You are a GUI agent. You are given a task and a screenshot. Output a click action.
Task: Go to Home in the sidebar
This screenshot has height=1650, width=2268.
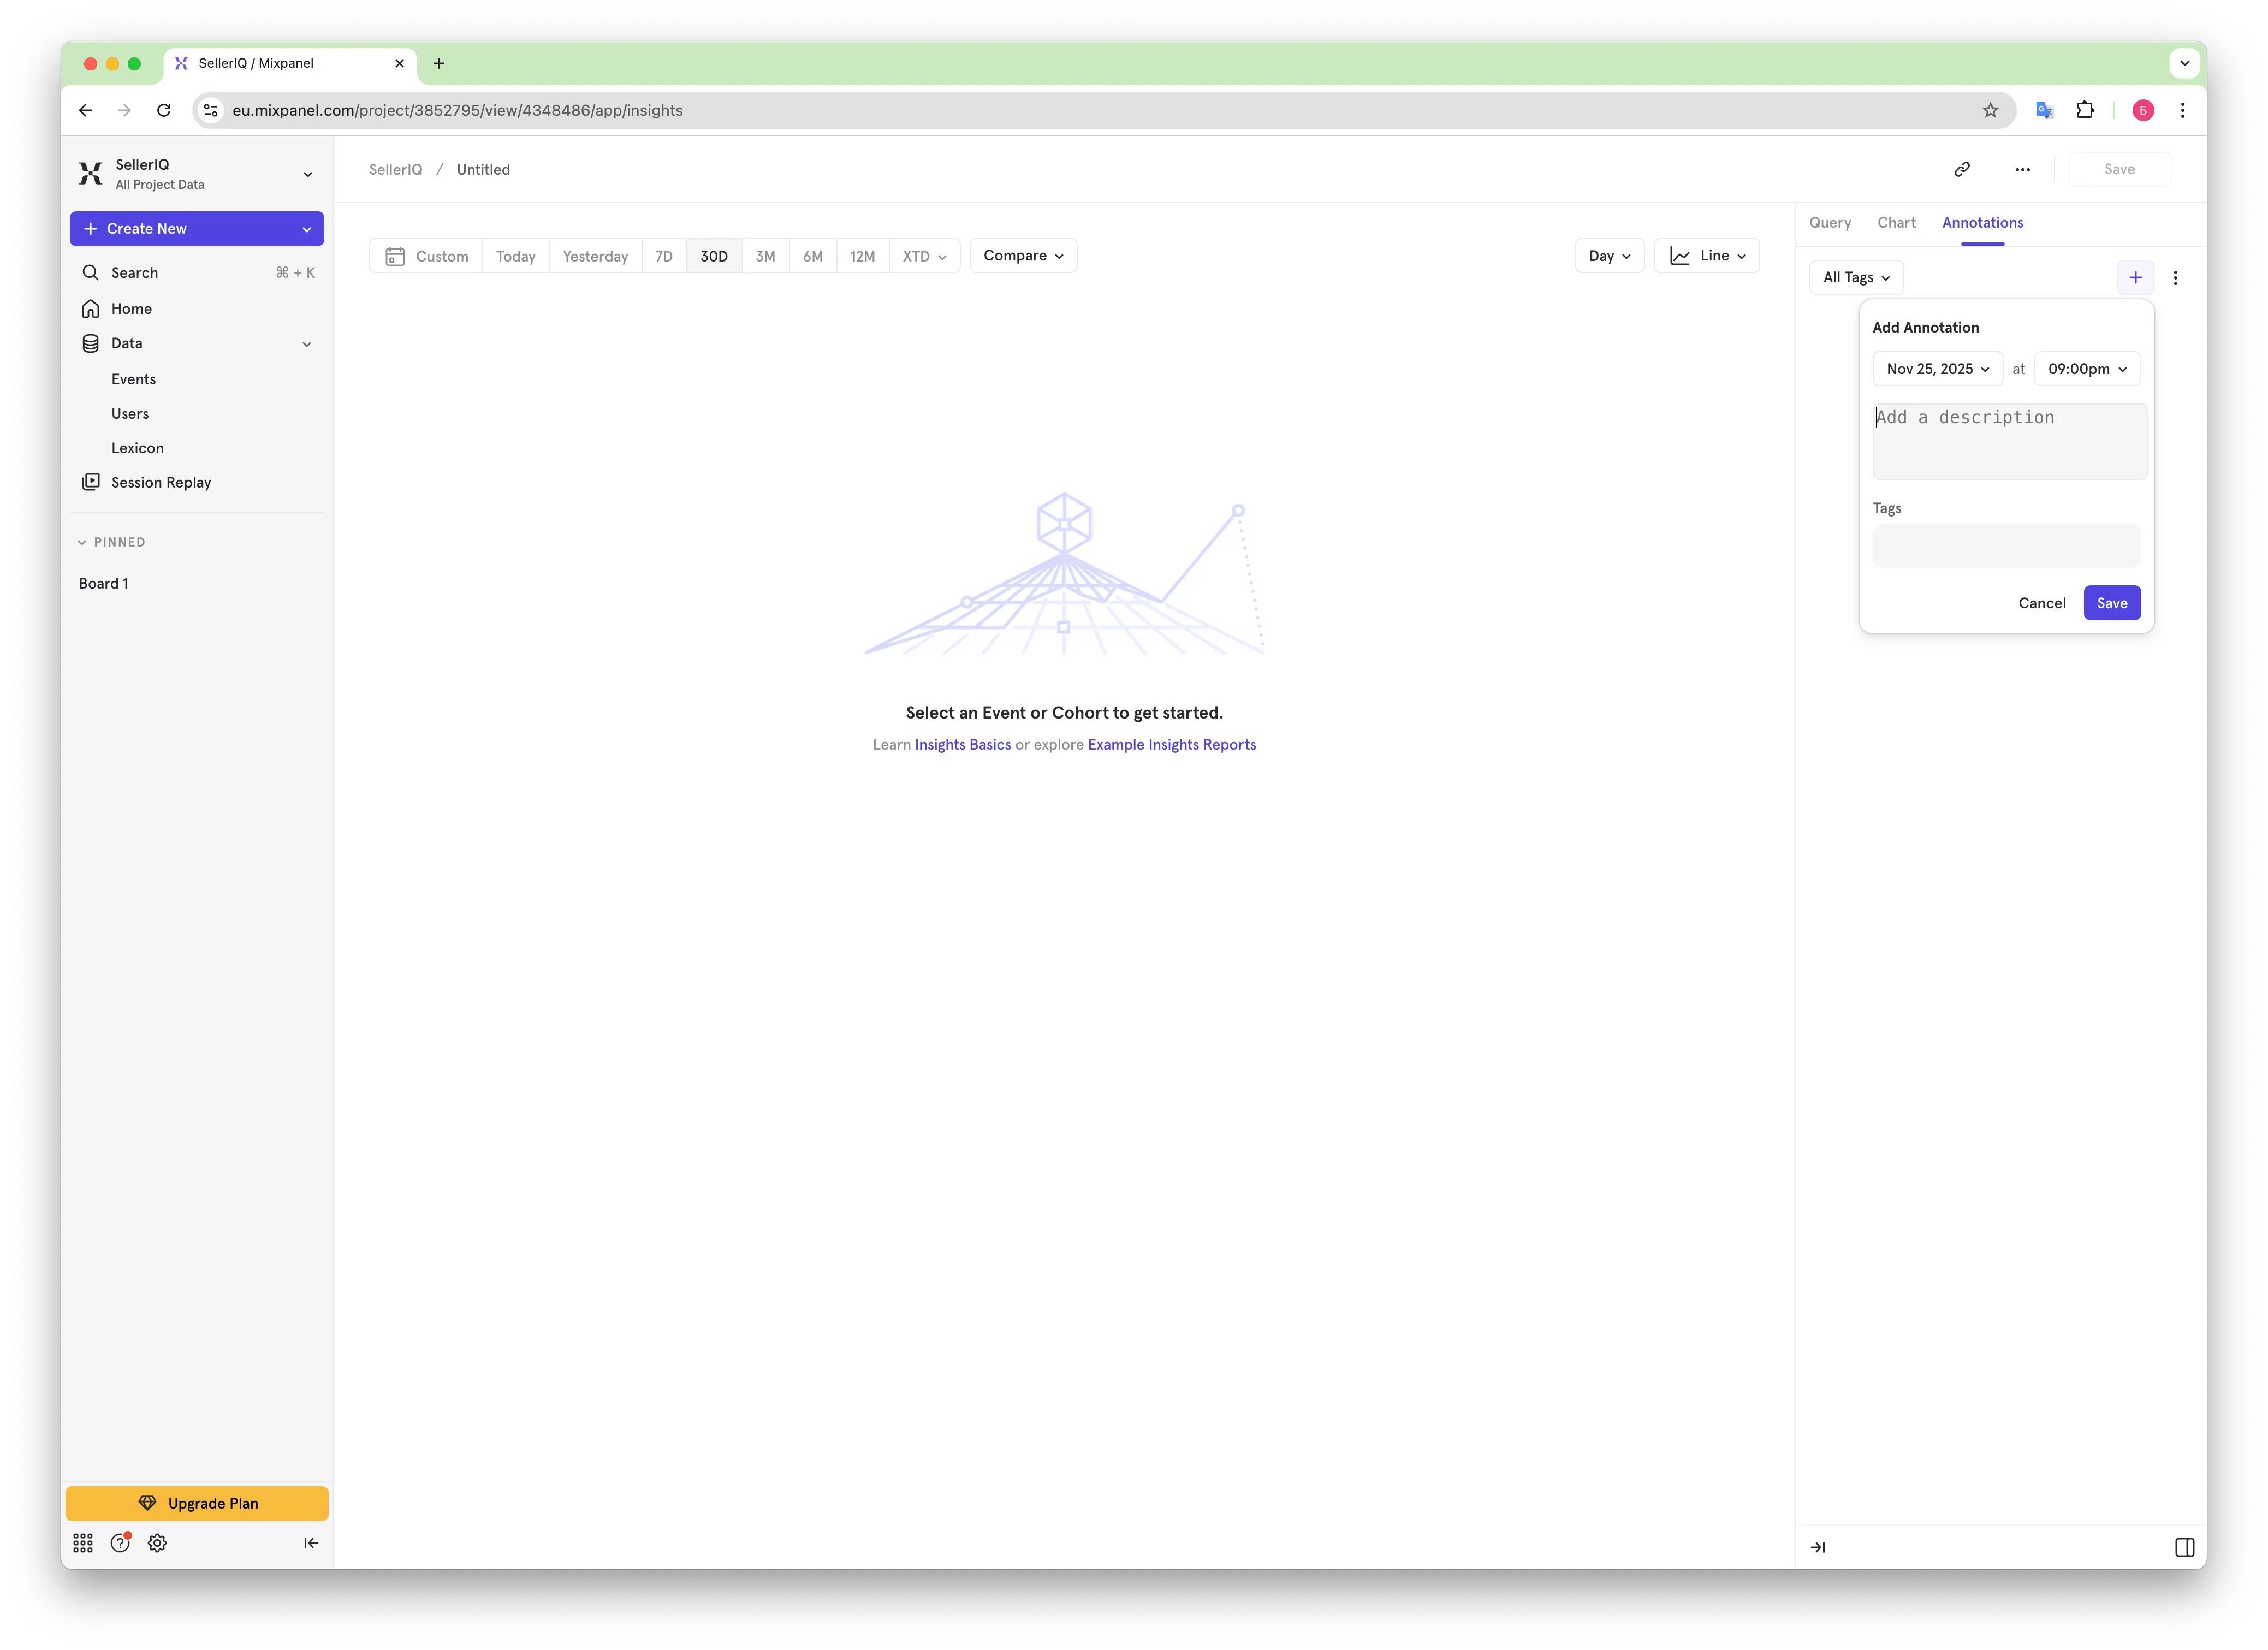click(197, 309)
